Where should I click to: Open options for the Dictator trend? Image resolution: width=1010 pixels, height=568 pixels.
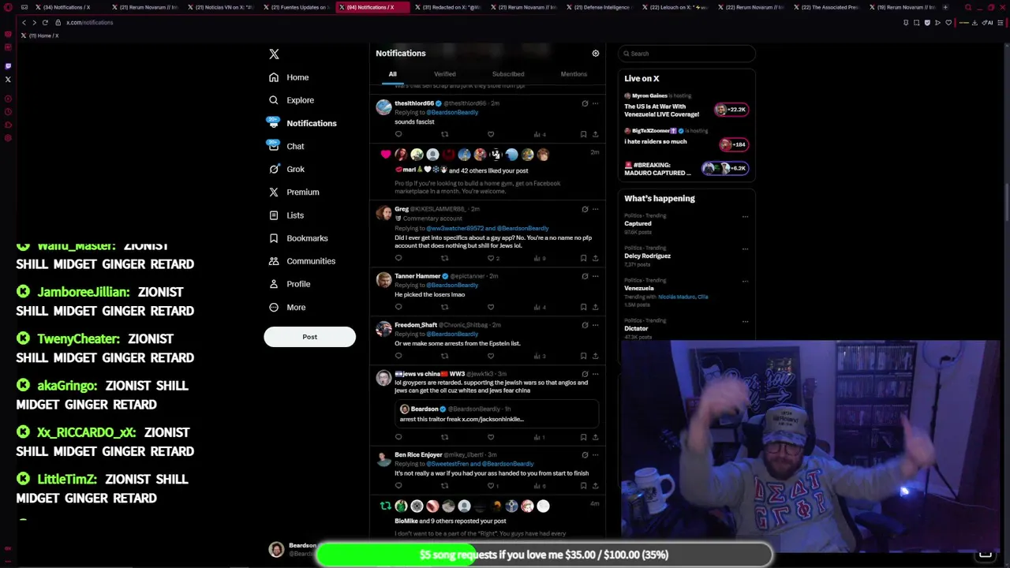click(745, 321)
